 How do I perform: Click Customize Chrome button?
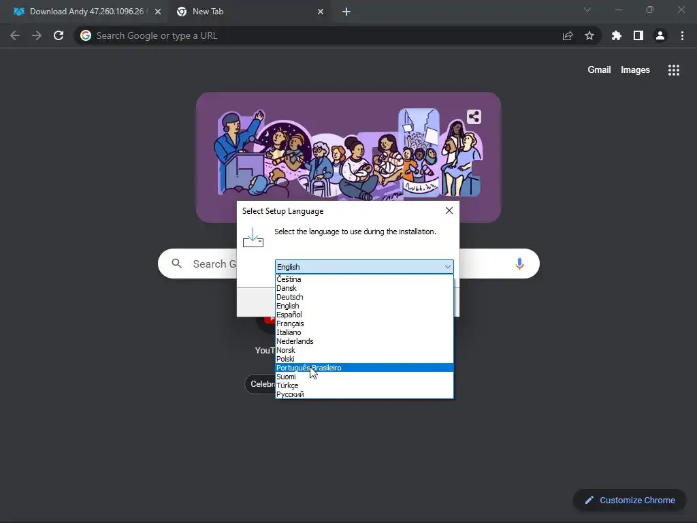pyautogui.click(x=630, y=500)
